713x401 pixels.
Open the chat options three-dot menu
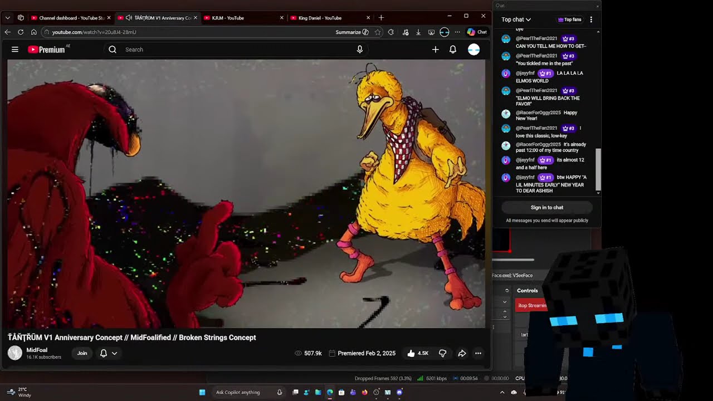(x=591, y=19)
